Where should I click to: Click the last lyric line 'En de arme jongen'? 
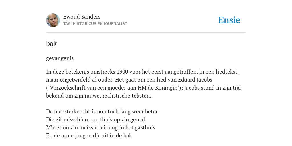[x=89, y=135]
